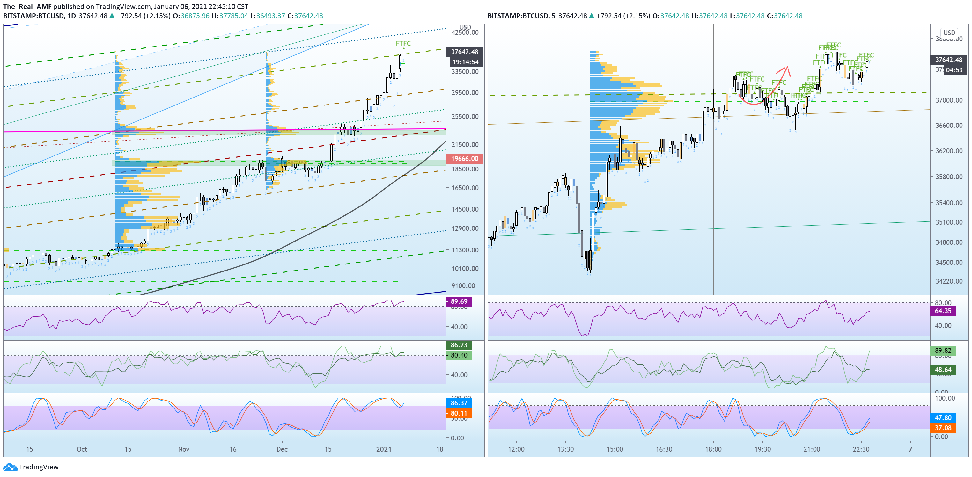The image size is (972, 477).
Task: Click the purple 89.69 RSI value label
Action: [x=459, y=301]
